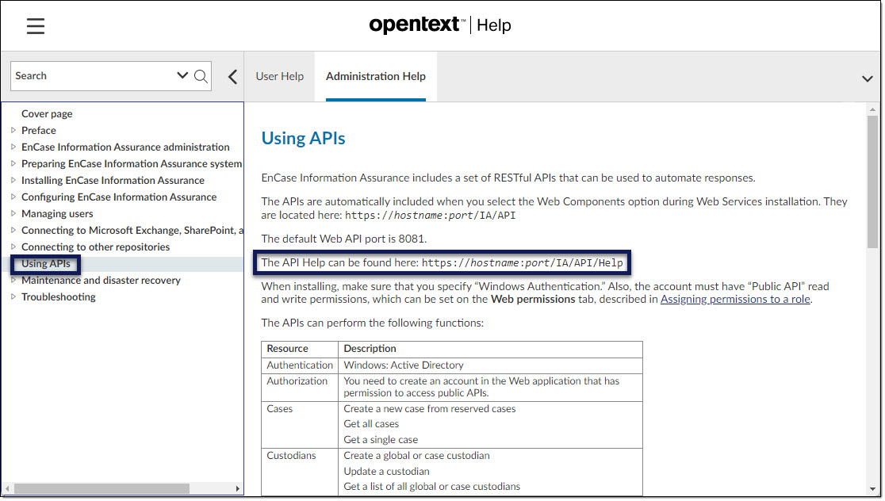The width and height of the screenshot is (885, 501).
Task: Click 'Create a global or case custodian'
Action: 416,456
